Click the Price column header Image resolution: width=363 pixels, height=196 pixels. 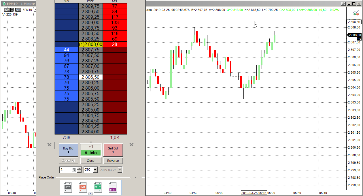pos(90,1)
